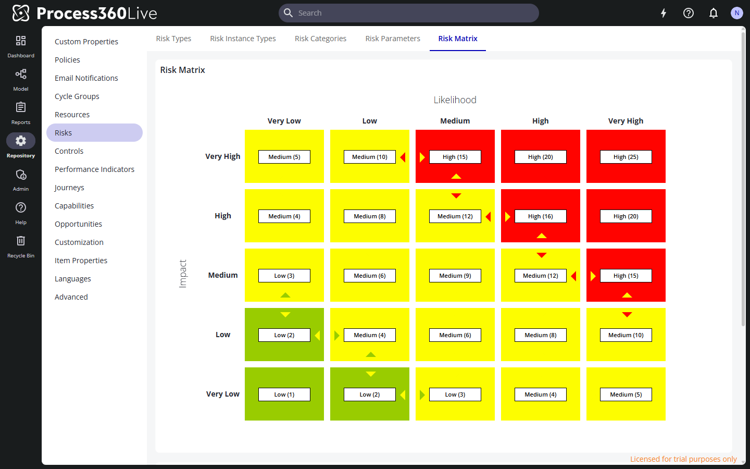
Task: Open Advanced settings
Action: coord(94,297)
